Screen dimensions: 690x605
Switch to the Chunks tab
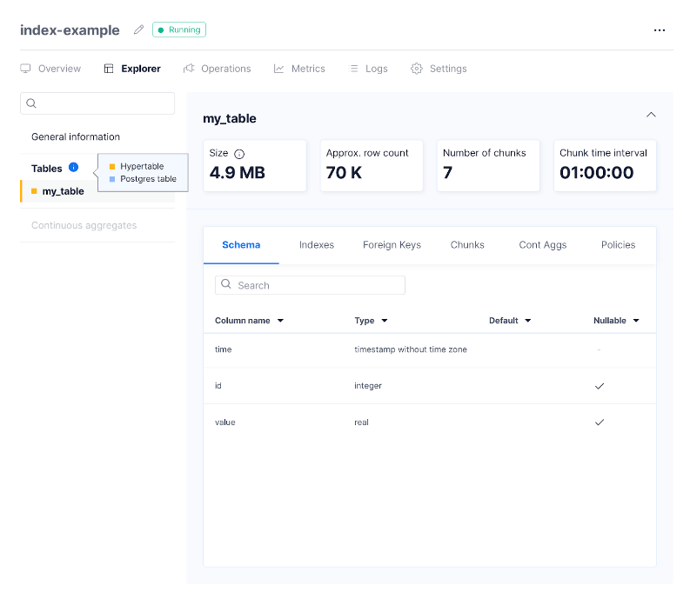click(x=467, y=245)
